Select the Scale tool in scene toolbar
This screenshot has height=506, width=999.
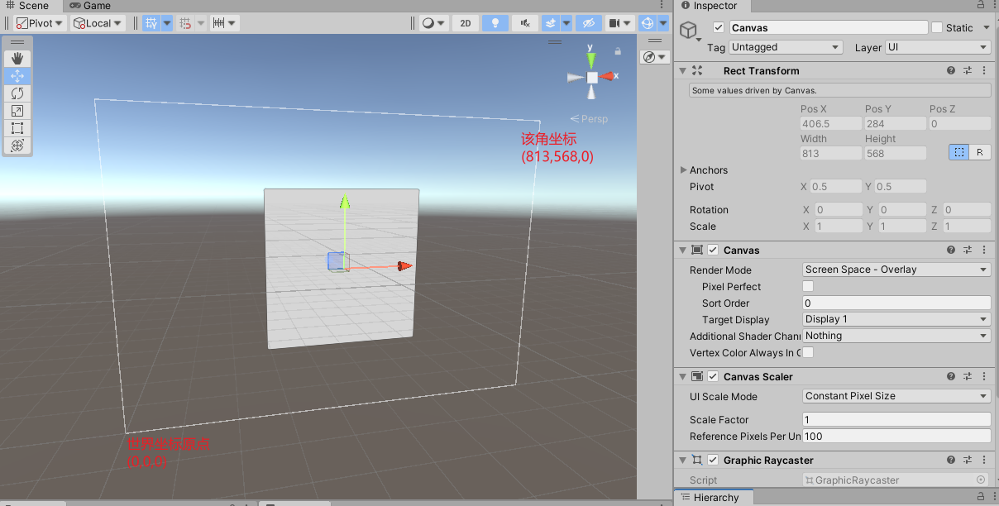[x=17, y=111]
